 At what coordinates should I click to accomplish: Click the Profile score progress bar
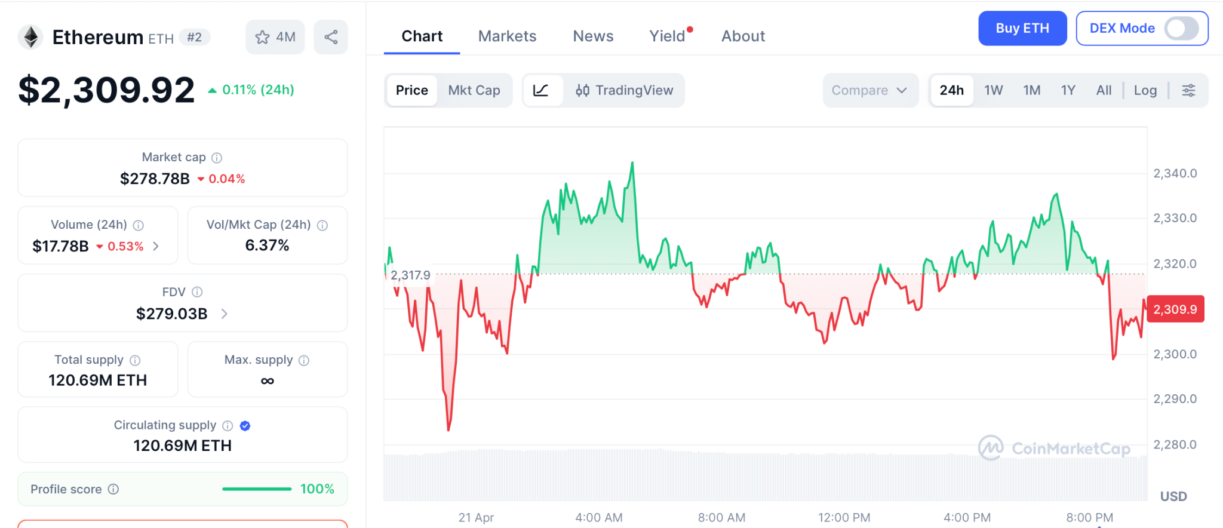click(x=257, y=489)
